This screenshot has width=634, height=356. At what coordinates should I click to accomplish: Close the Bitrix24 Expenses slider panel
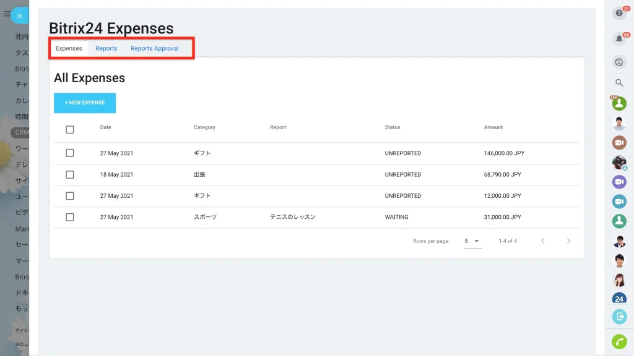(x=19, y=16)
